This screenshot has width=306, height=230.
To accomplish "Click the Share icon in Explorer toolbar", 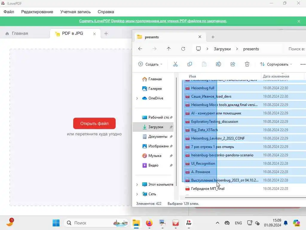I will point(232,64).
